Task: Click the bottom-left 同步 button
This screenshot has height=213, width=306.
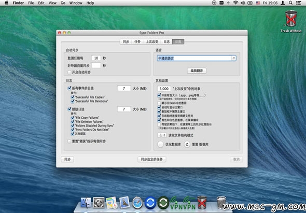Action: pos(67,159)
